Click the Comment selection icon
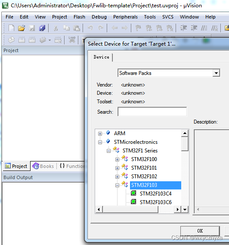The height and width of the screenshot is (245, 229). pos(204,28)
